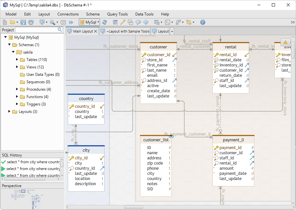Select User Data Types (0) tree item
This screenshot has height=210, width=296.
tap(43, 74)
